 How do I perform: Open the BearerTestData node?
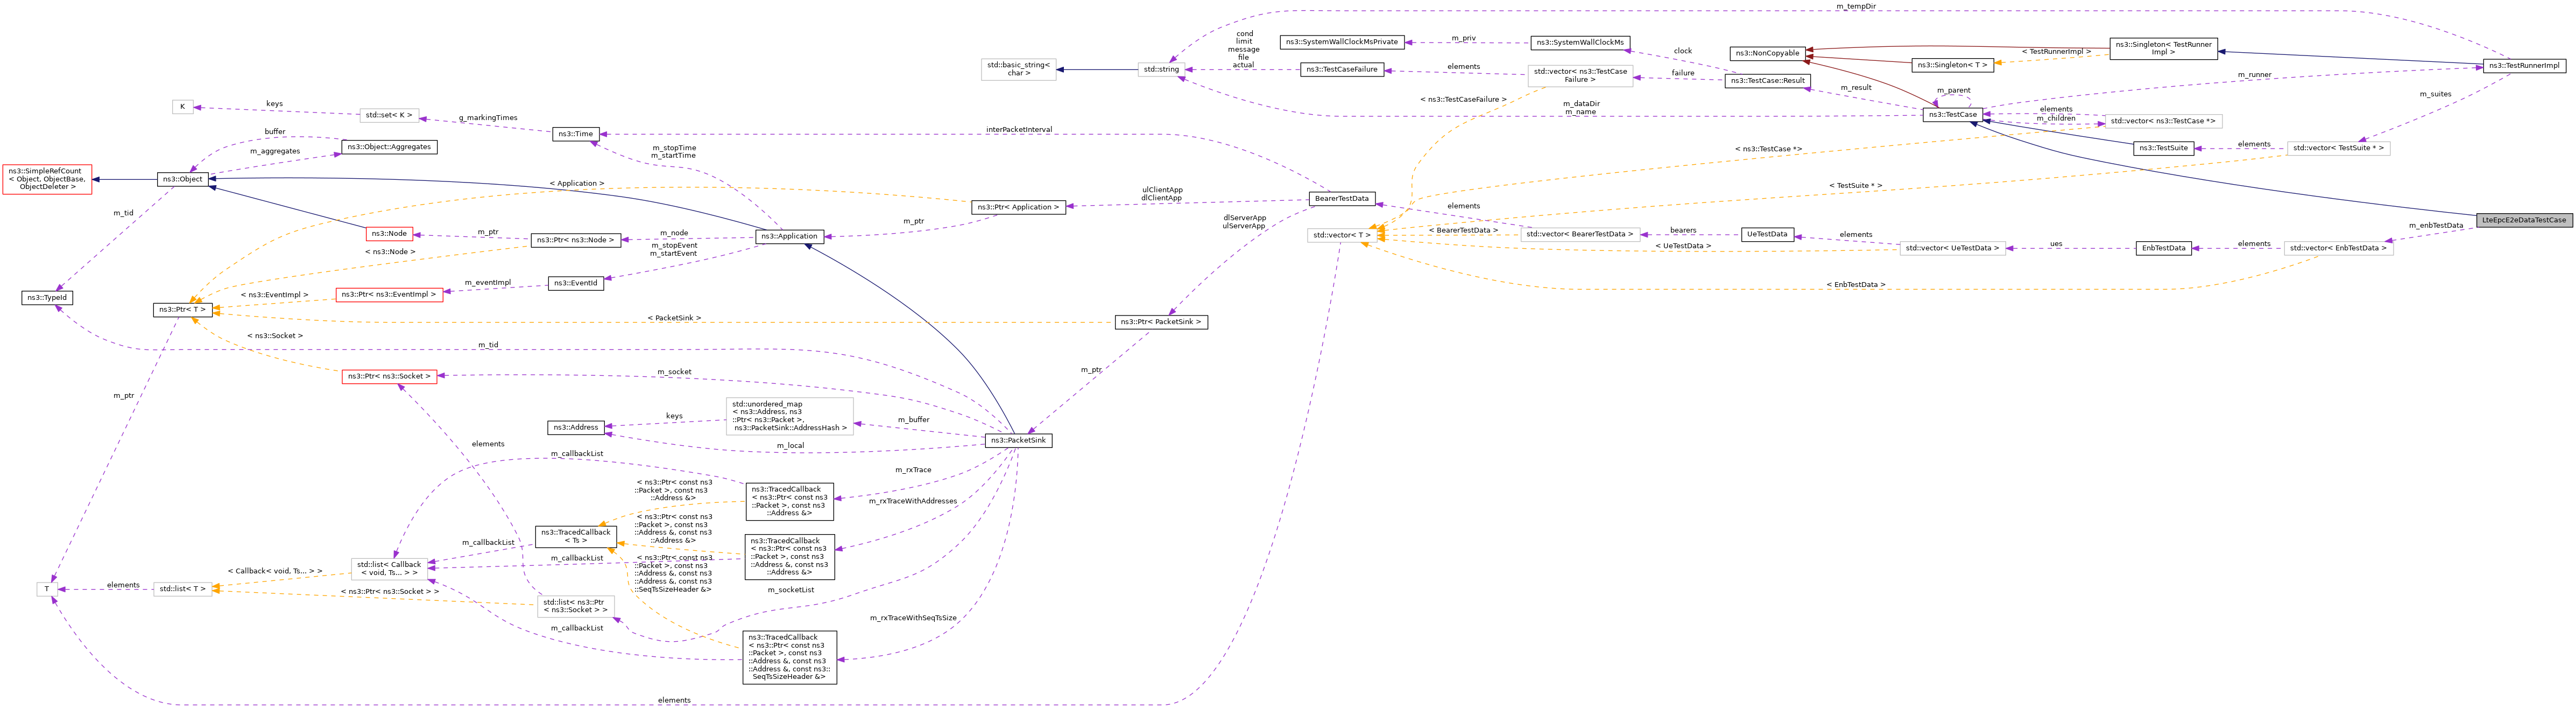tap(1341, 198)
